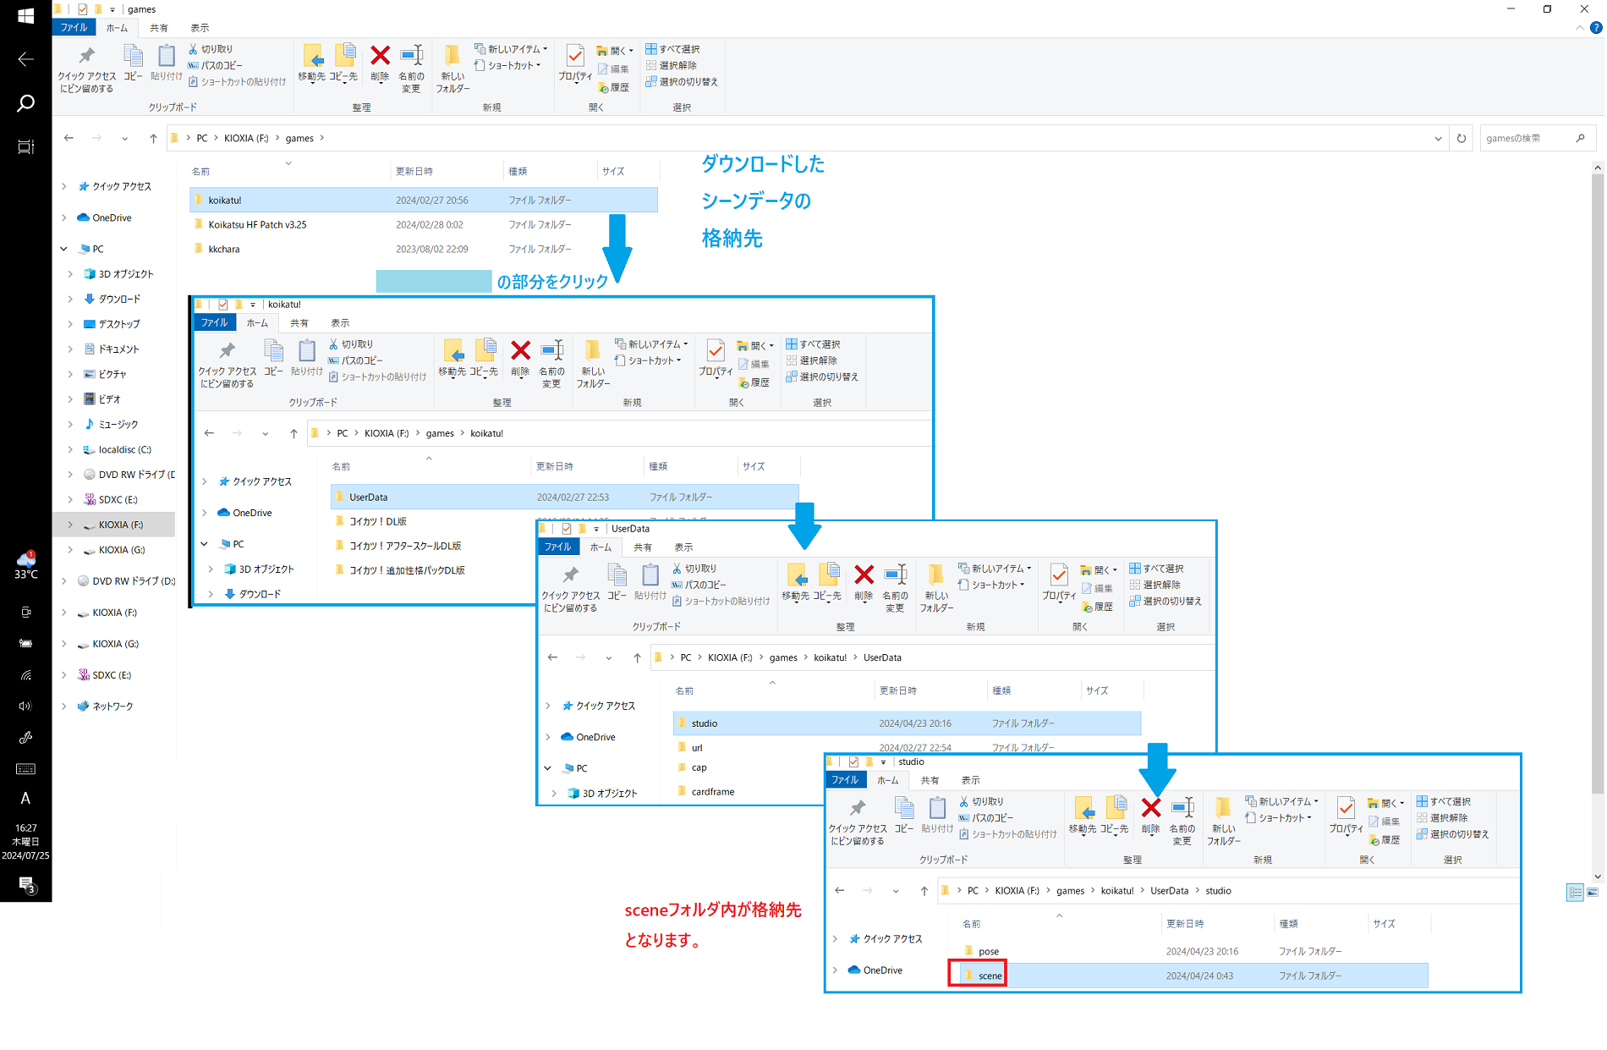The width and height of the screenshot is (1607, 1050).
Task: Expand OneDrive in games nav tree
Action: pos(64,217)
